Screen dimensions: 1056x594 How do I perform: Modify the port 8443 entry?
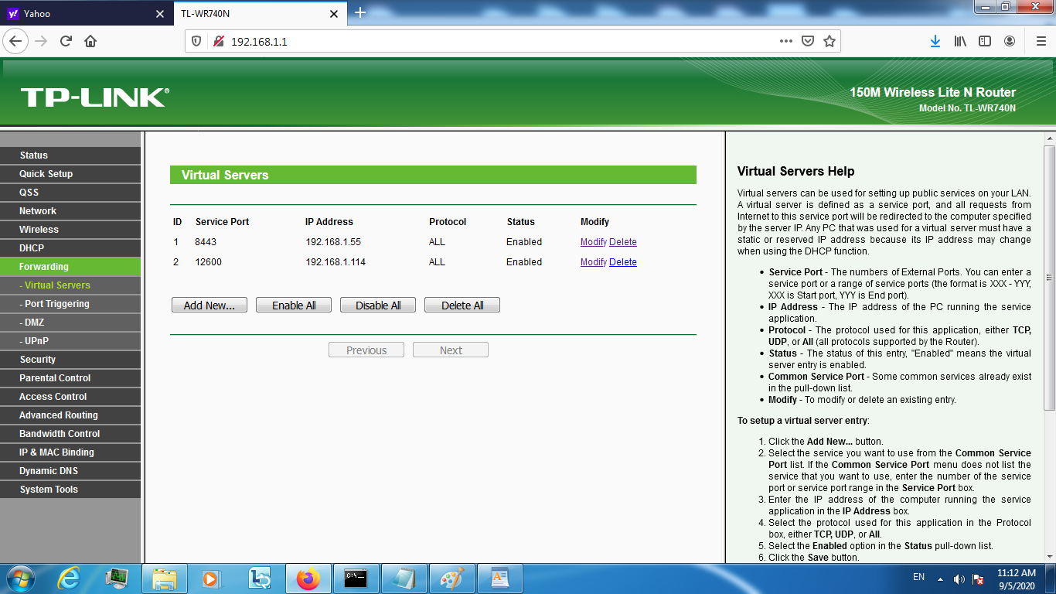pos(593,242)
